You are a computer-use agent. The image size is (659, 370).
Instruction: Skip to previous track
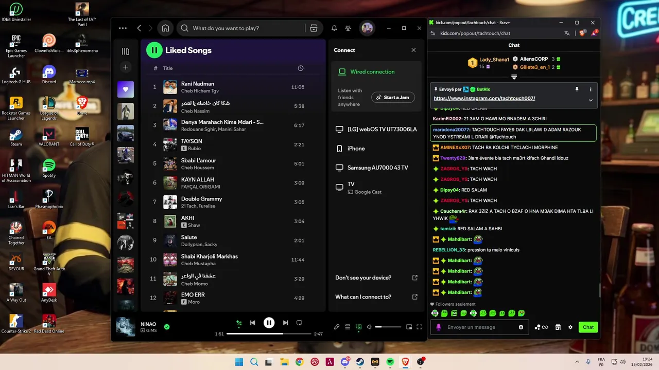(252, 323)
